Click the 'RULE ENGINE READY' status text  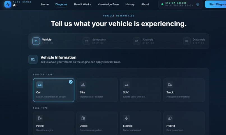pos(179,6)
